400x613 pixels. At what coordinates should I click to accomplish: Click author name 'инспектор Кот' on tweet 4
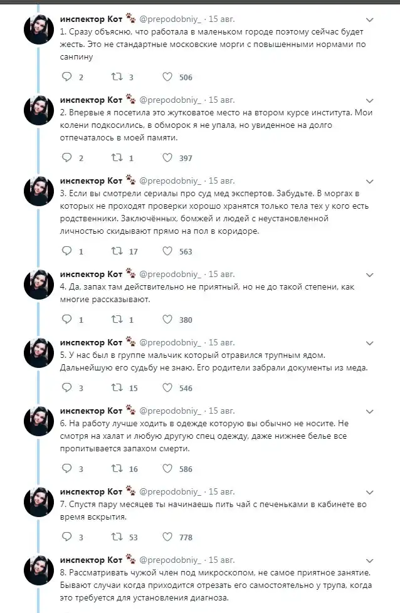pos(92,273)
